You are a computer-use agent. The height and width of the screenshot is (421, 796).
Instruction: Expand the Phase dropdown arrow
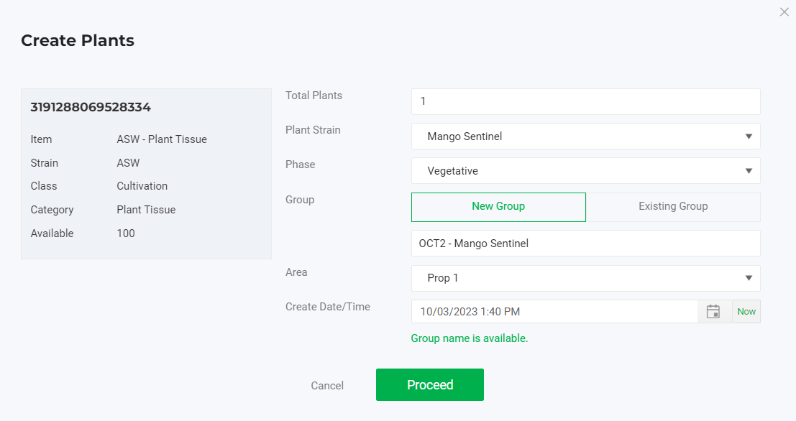point(749,171)
